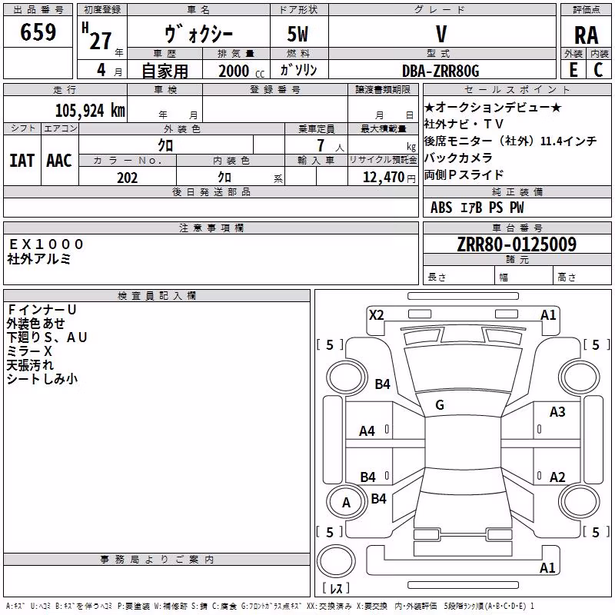Click the 検査員記入欄 section header

click(x=157, y=296)
